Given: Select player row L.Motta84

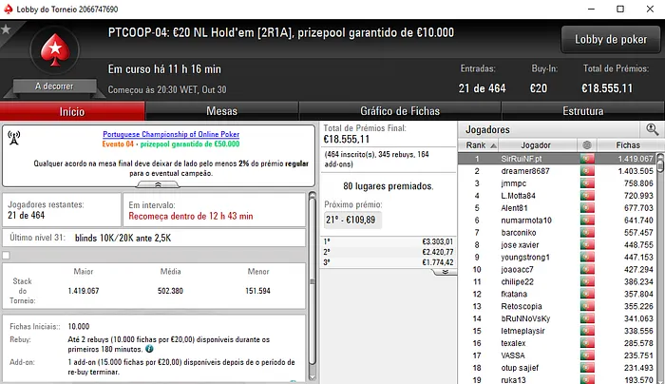Looking at the screenshot, I should pyautogui.click(x=558, y=196).
